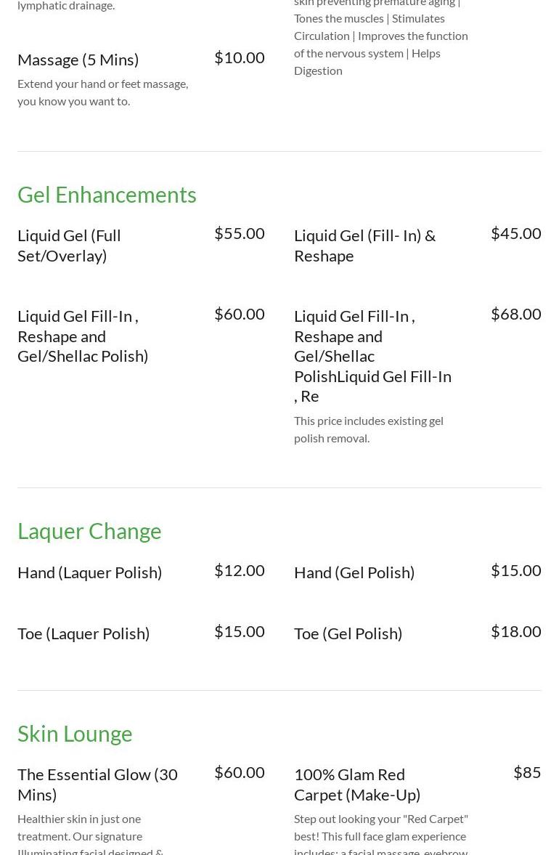This screenshot has width=559, height=855.
Task: Choose Hand (Gel Polish) service
Action: (354, 572)
